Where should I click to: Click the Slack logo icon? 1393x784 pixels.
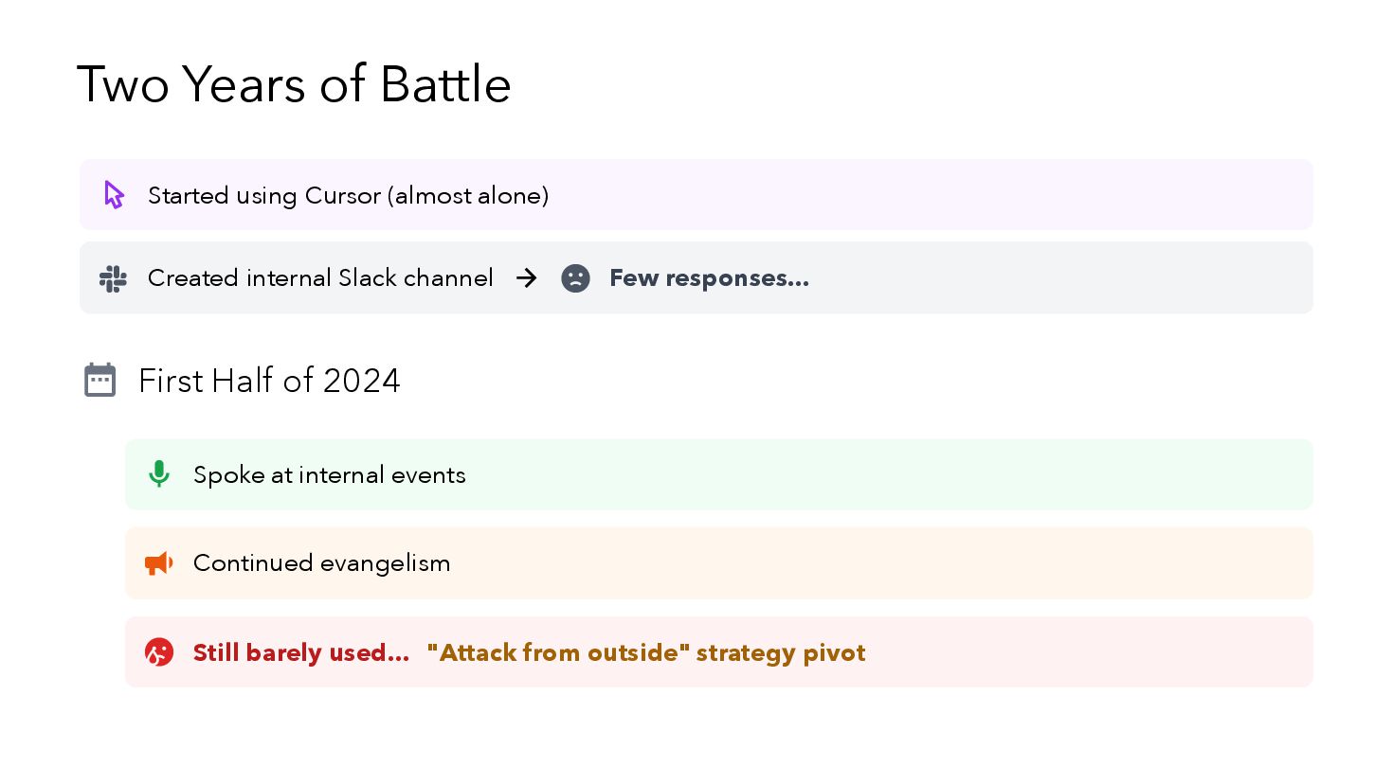(113, 278)
